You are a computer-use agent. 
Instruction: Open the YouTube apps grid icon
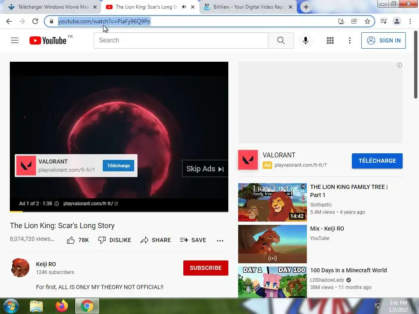tap(330, 40)
